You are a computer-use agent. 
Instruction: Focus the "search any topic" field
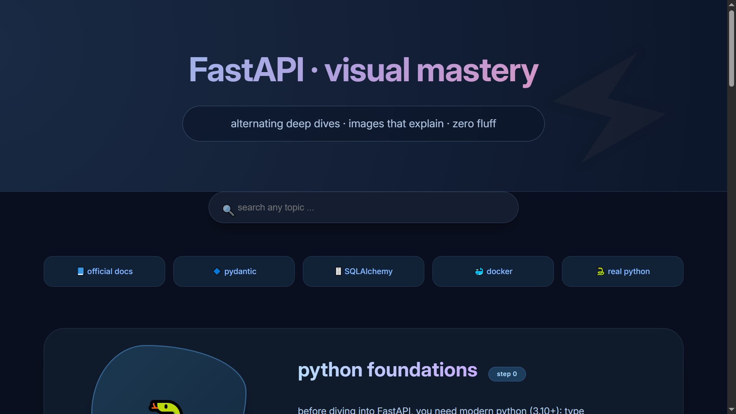point(363,207)
